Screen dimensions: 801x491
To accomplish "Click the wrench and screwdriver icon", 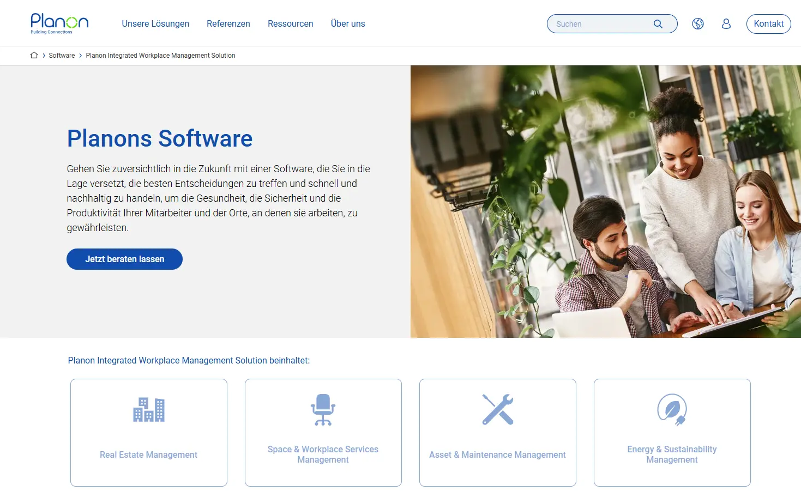I will (498, 409).
